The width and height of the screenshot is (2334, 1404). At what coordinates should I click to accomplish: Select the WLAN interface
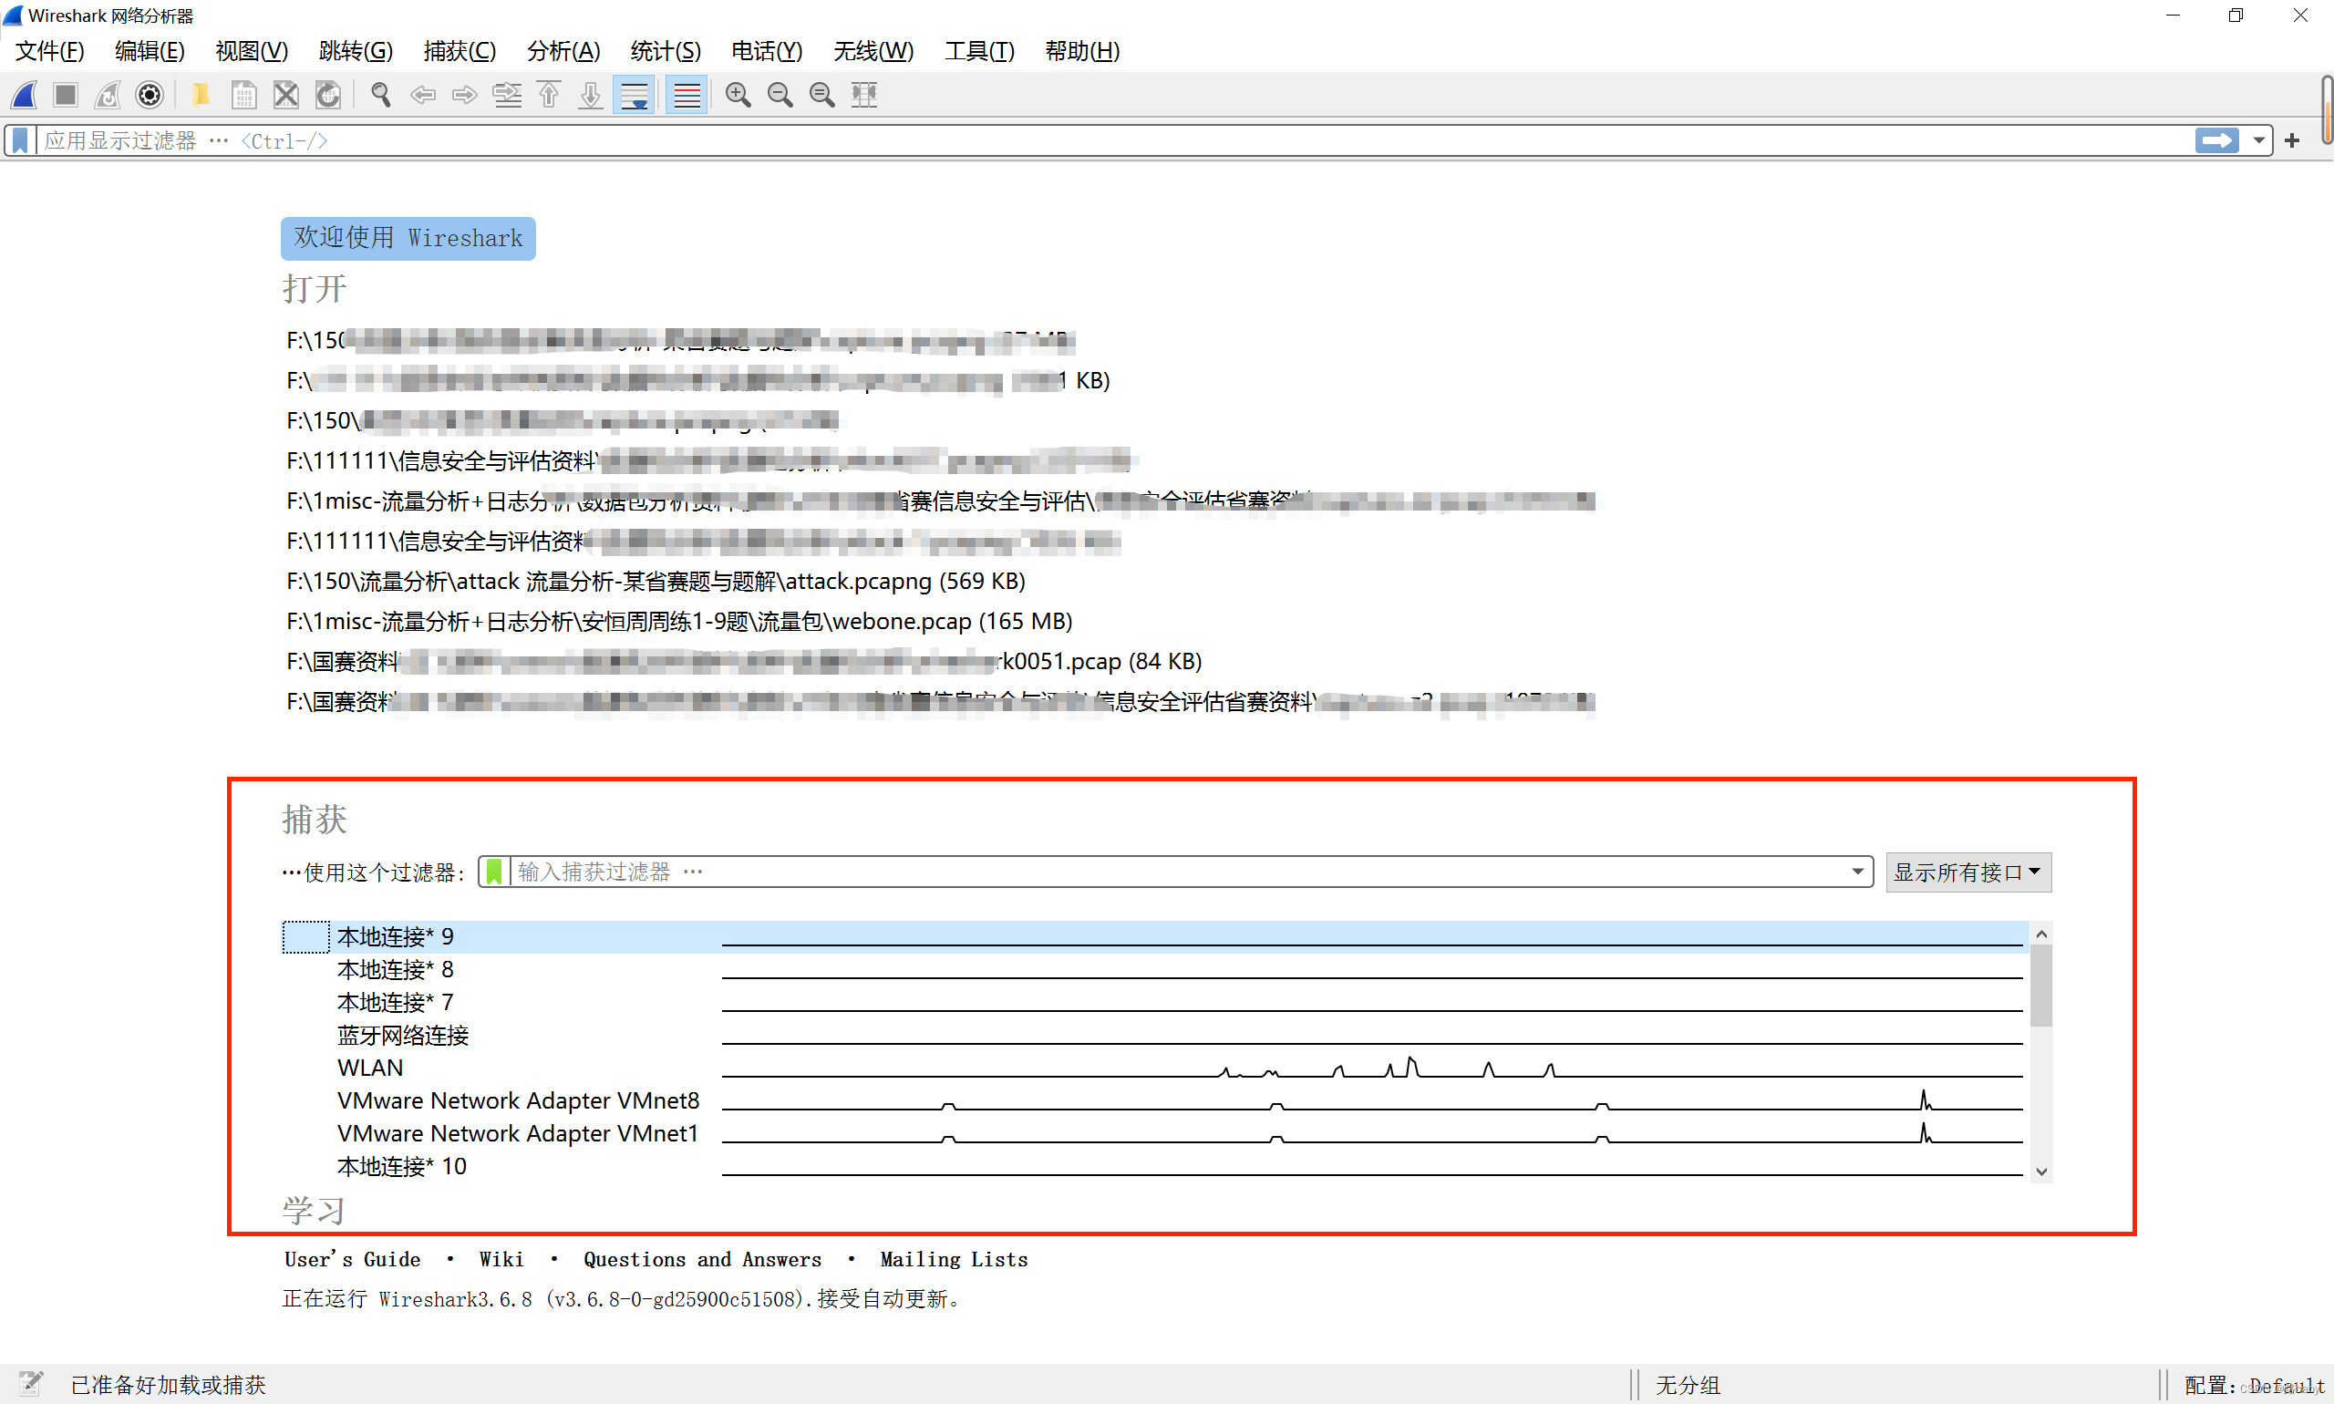point(370,1068)
